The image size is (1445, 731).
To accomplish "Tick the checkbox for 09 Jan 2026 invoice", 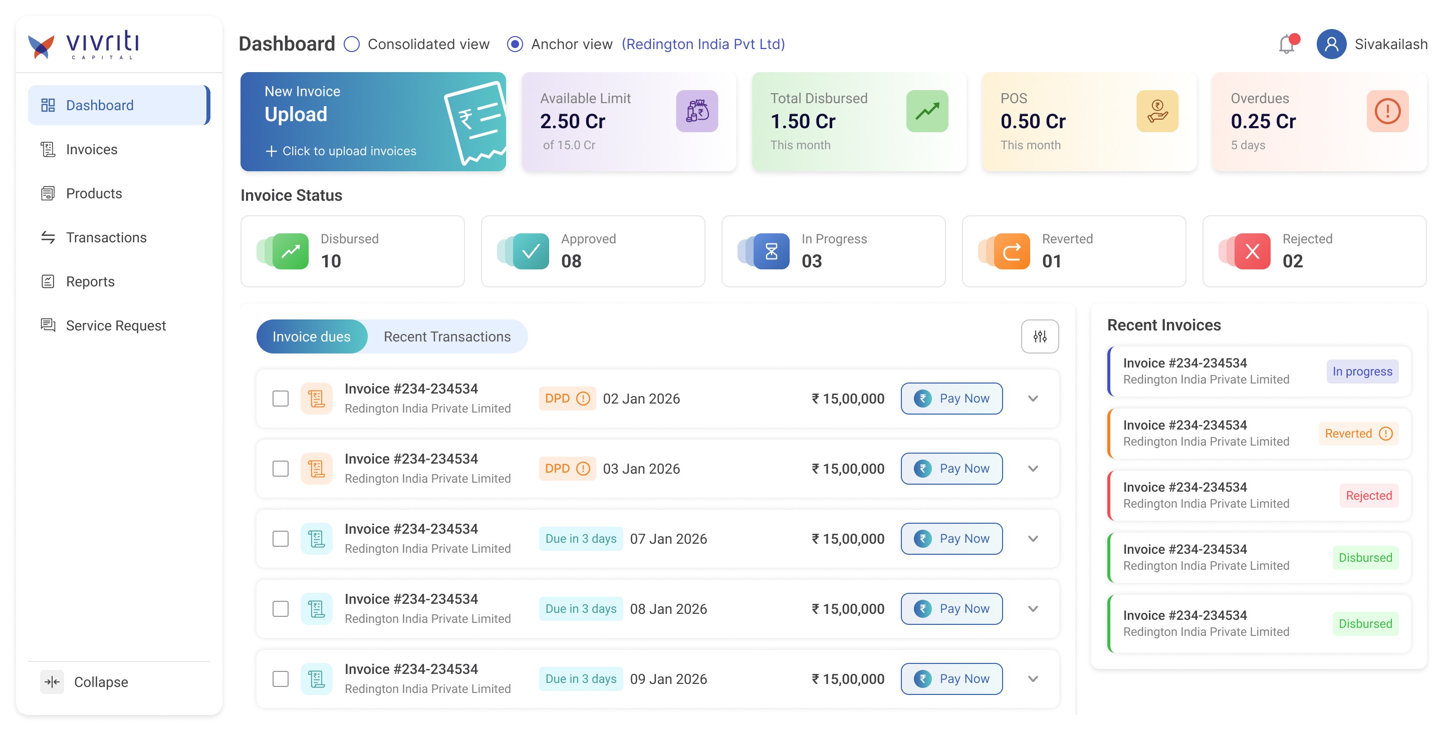I will coord(281,679).
